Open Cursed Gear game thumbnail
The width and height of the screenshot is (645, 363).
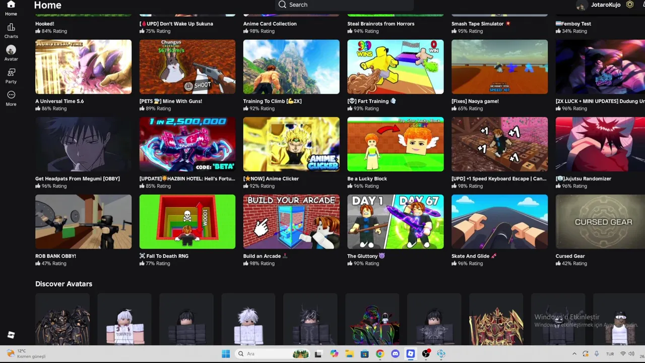[x=600, y=222]
